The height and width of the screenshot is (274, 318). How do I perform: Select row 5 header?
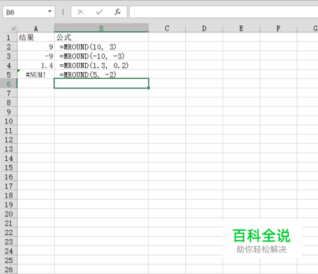coord(8,74)
